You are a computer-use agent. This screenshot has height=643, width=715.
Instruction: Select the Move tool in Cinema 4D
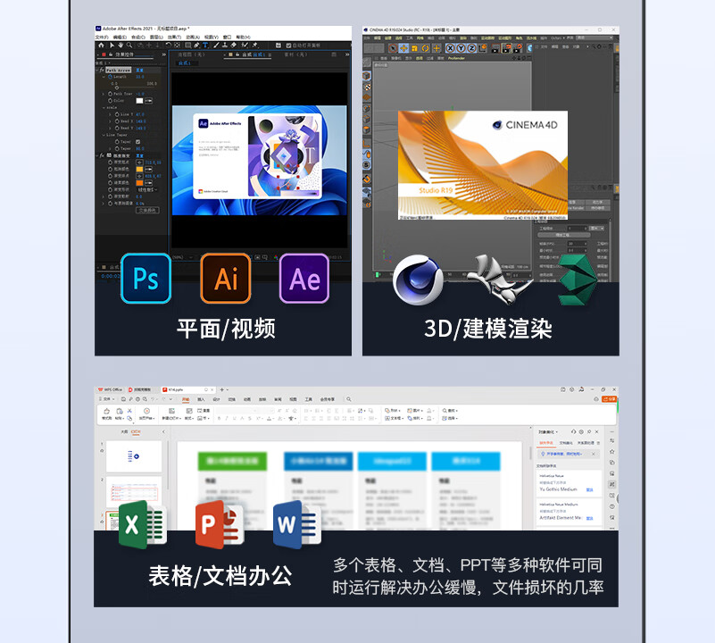403,48
